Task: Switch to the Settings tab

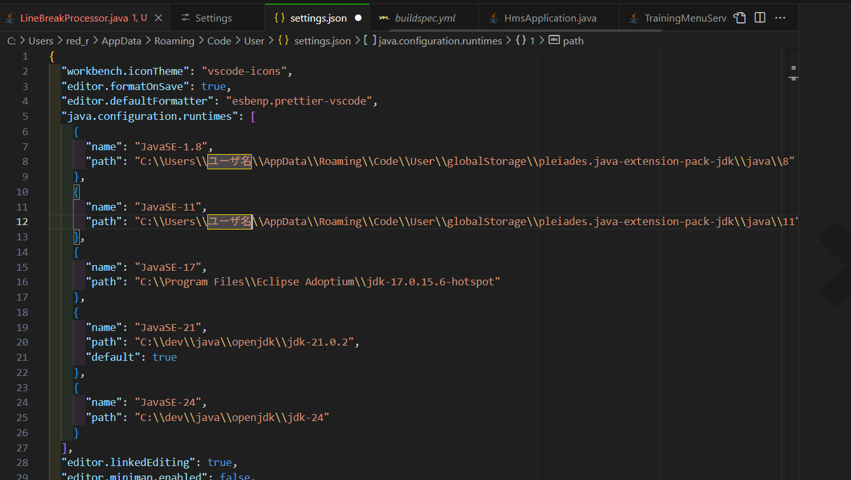Action: click(x=212, y=18)
